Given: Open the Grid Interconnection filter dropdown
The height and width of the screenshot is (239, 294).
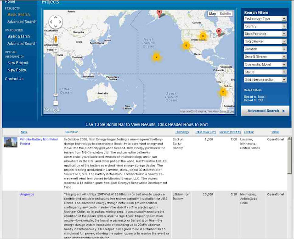Looking at the screenshot, I should [265, 80].
